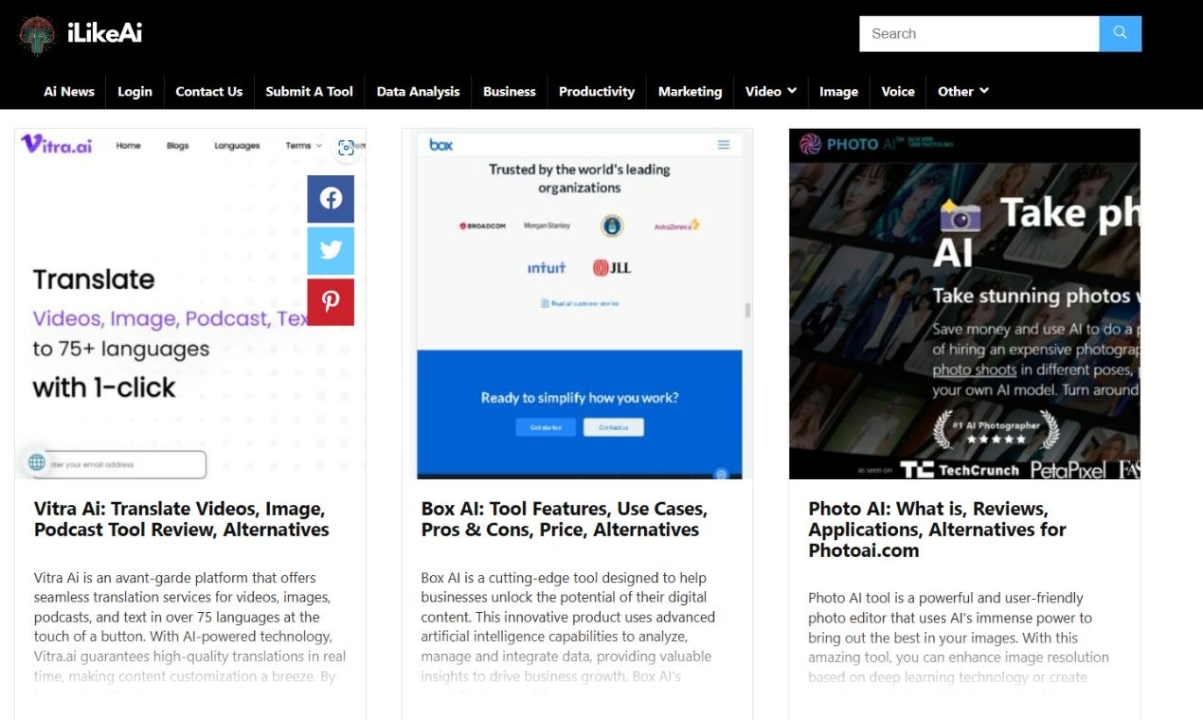The image size is (1203, 720).
Task: Click Languages in Vitra thumbnail navigation
Action: coord(237,146)
